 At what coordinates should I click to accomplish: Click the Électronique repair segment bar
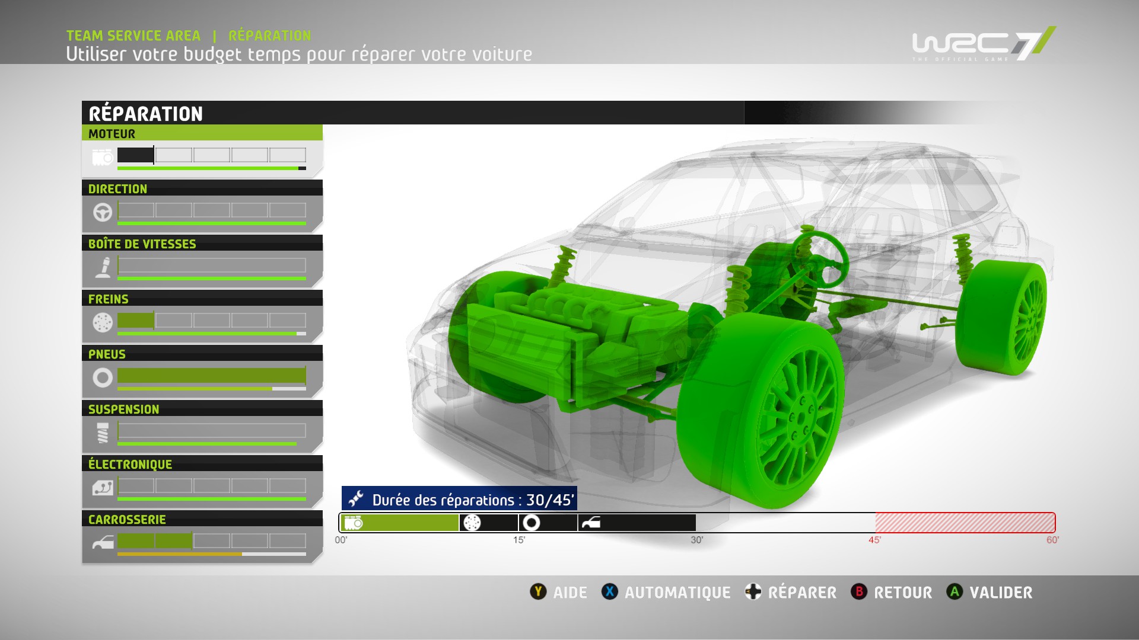pyautogui.click(x=212, y=486)
